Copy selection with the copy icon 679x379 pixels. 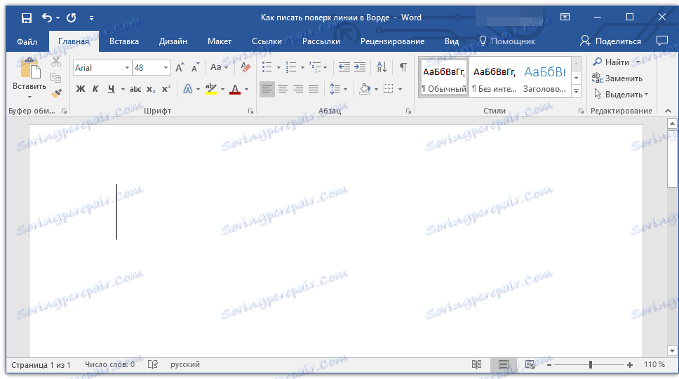56,78
